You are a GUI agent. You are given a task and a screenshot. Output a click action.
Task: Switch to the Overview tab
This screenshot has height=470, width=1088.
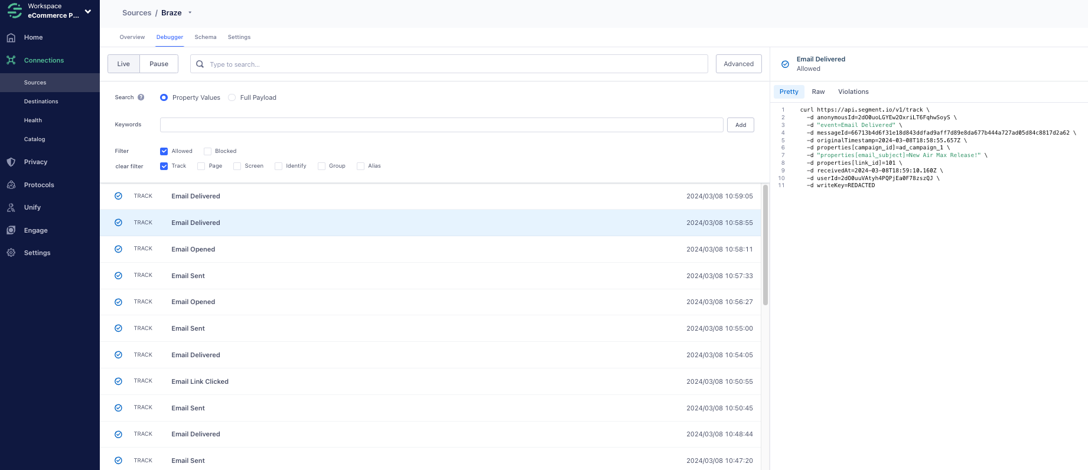pyautogui.click(x=132, y=37)
